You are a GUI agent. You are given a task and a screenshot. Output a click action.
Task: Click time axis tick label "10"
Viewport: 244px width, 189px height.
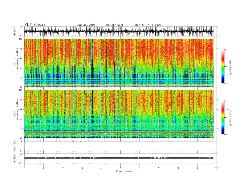(217, 168)
